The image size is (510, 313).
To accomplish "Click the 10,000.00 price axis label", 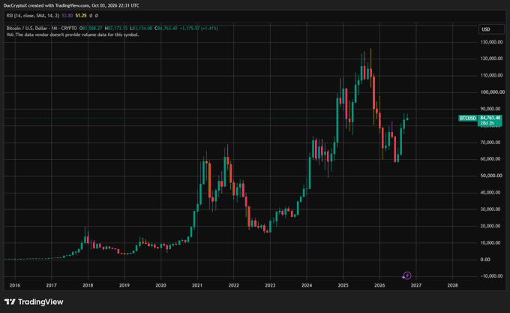I will [490, 242].
